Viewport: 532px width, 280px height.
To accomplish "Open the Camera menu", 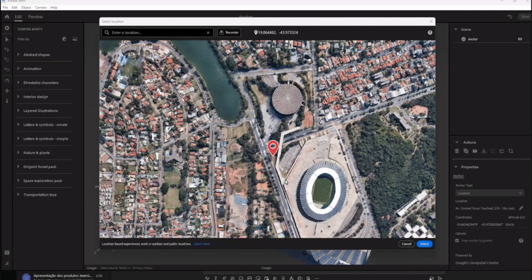I will pyautogui.click(x=41, y=7).
